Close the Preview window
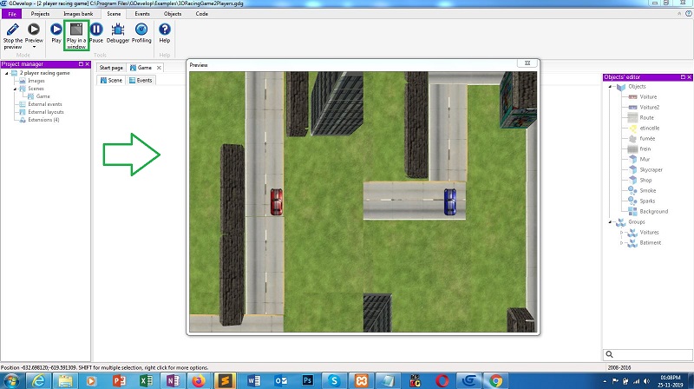694x389 pixels. [527, 63]
